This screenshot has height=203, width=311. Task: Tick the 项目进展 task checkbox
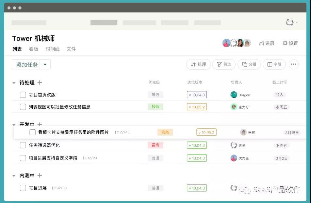point(23,188)
